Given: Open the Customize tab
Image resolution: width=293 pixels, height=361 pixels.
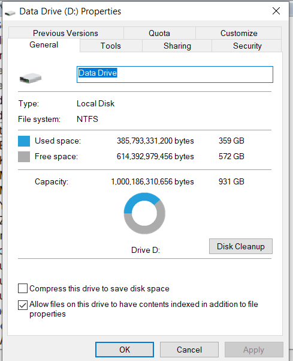Looking at the screenshot, I should [x=238, y=33].
